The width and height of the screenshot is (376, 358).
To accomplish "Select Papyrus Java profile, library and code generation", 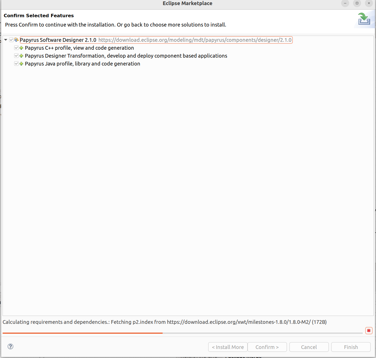I will (x=82, y=64).
